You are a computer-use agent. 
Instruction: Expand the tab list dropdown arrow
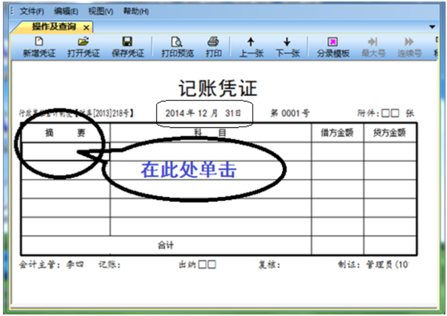coord(432,26)
